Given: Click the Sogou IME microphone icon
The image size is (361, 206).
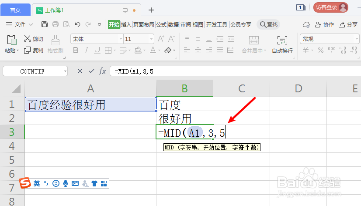Looking at the screenshot, I should tap(66, 183).
